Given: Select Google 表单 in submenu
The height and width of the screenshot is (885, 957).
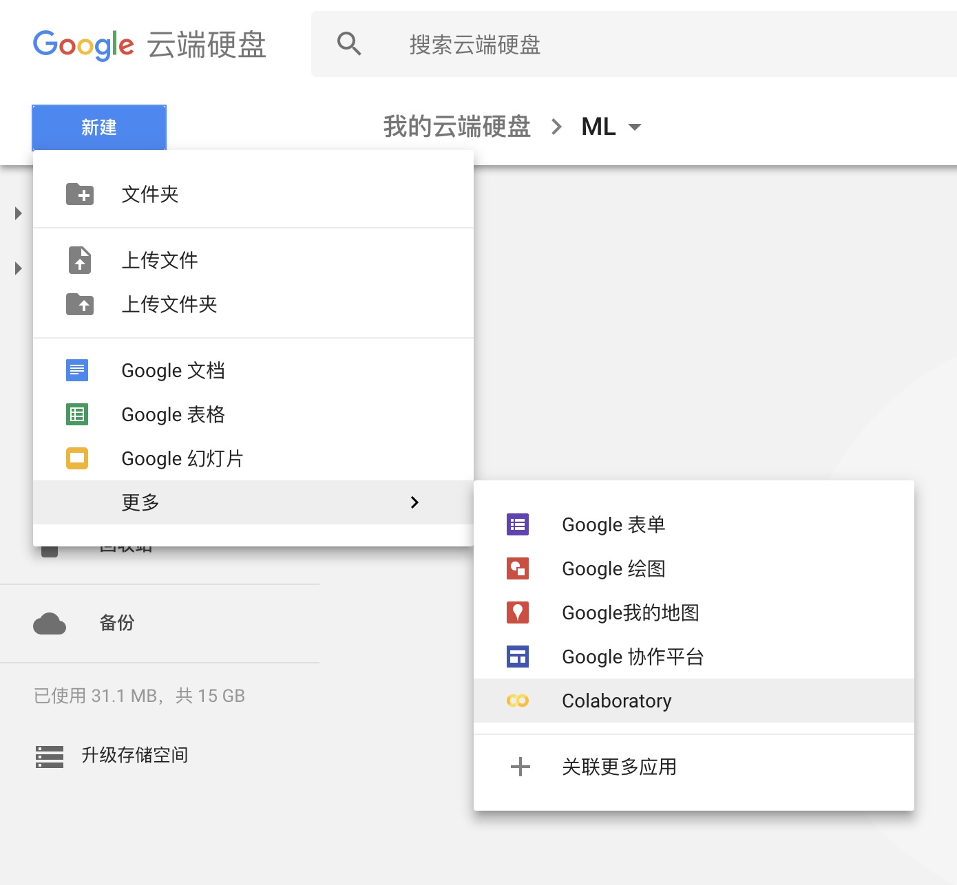Looking at the screenshot, I should (x=694, y=524).
